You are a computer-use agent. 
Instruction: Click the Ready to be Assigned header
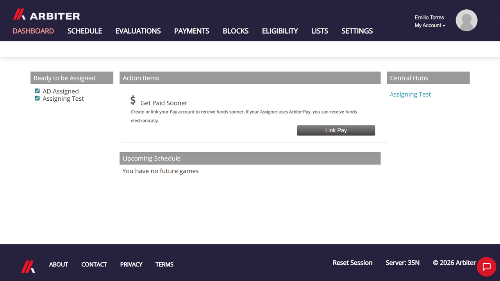(x=72, y=78)
